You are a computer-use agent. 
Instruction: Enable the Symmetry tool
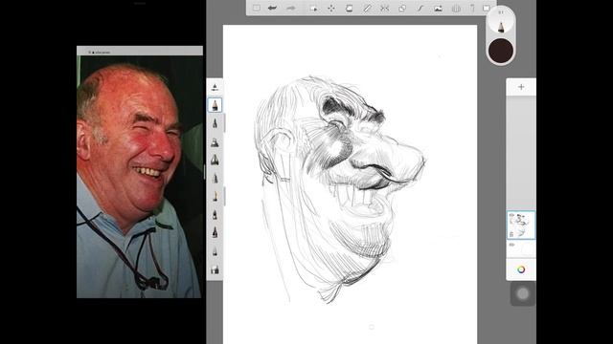385,8
